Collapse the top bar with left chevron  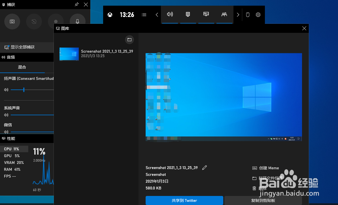tap(157, 15)
